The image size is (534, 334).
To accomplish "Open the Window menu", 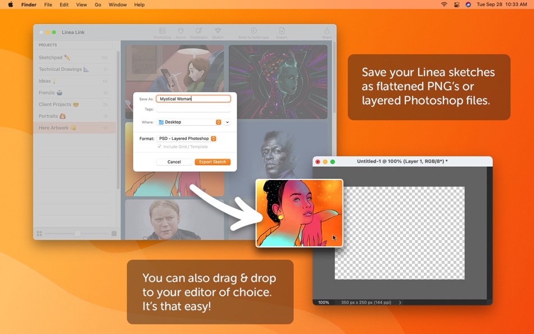I will coord(117,4).
